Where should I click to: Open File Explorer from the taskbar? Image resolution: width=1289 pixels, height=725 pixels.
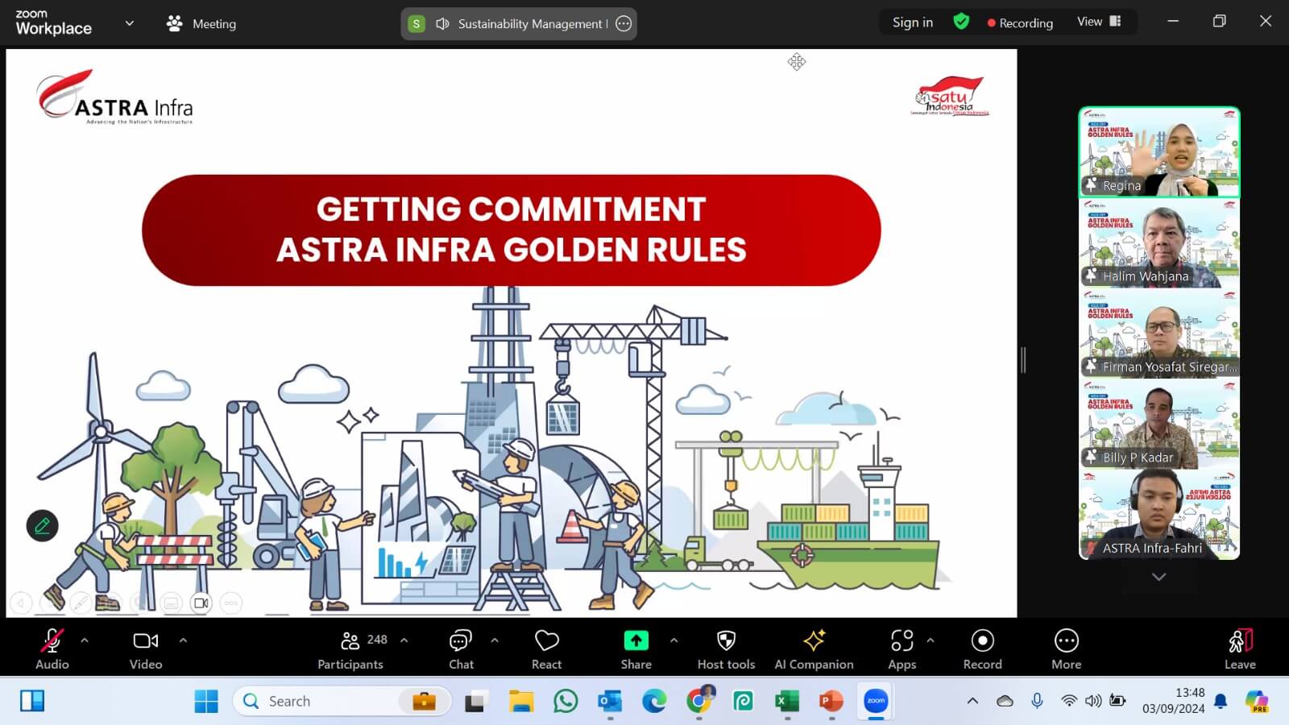pos(521,701)
